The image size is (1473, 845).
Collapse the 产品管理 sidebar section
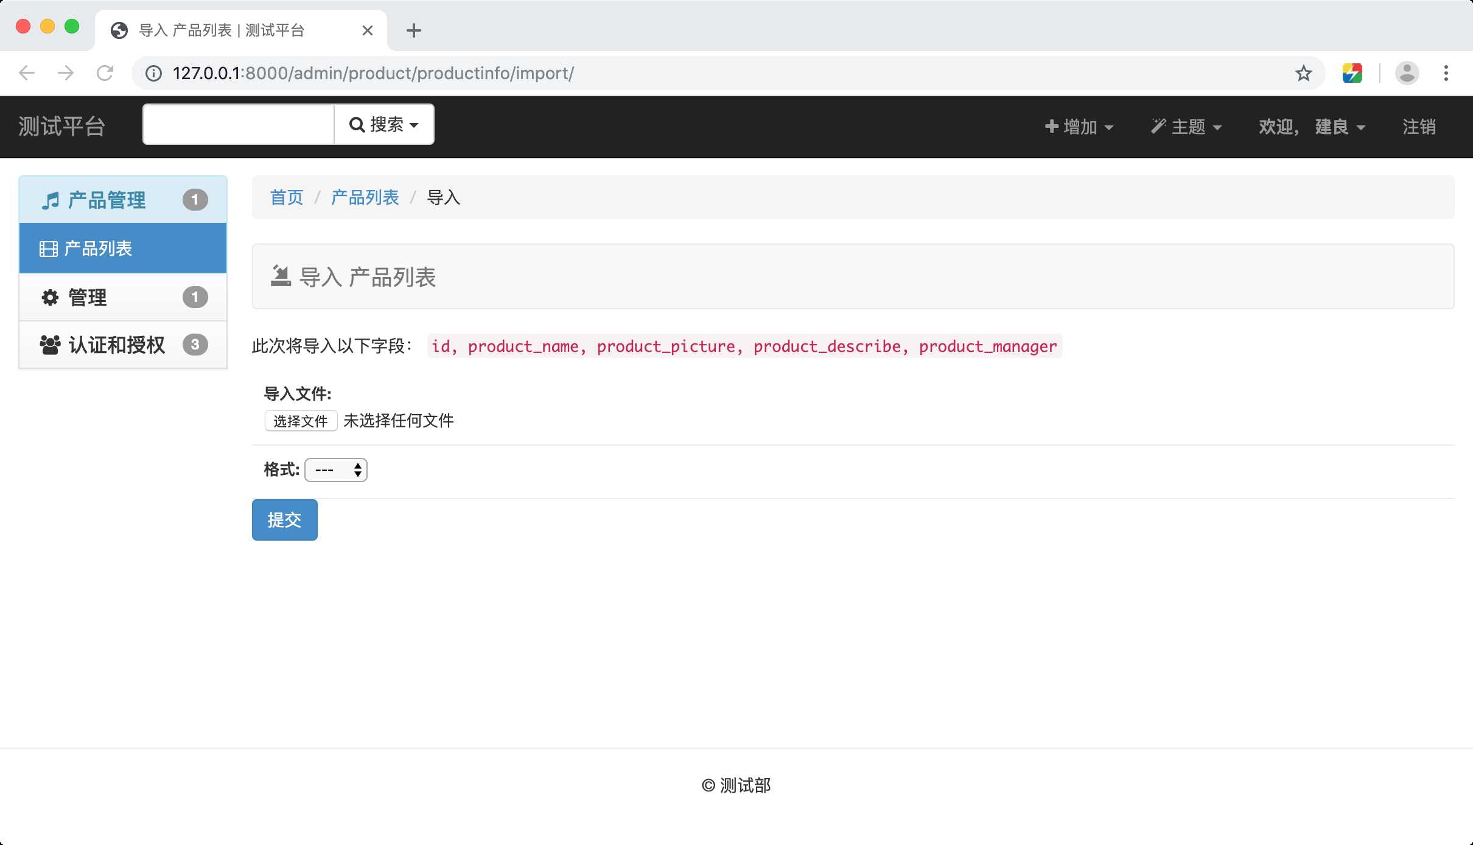coord(123,200)
